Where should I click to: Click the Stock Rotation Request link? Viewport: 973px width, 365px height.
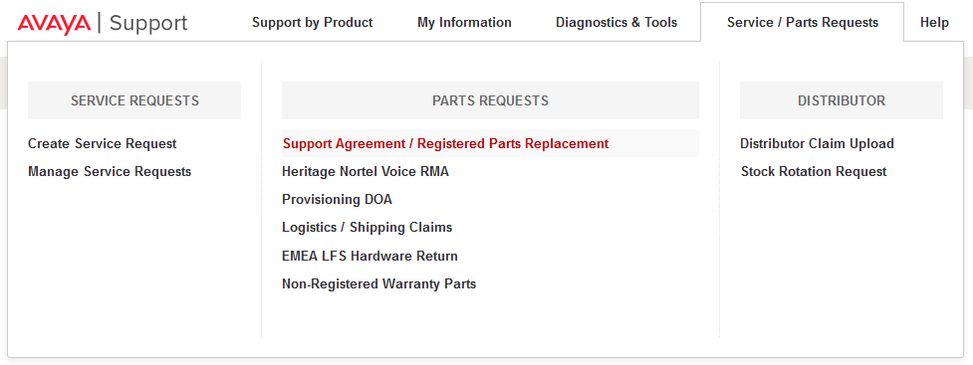click(814, 172)
